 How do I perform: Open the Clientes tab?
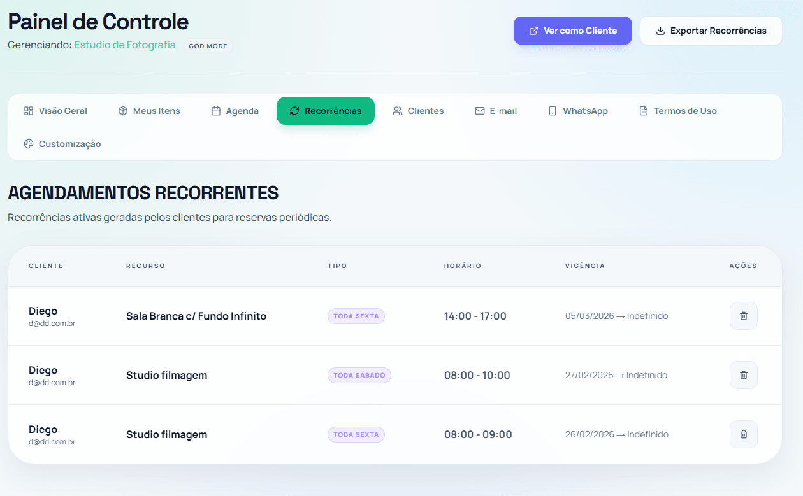click(x=418, y=111)
